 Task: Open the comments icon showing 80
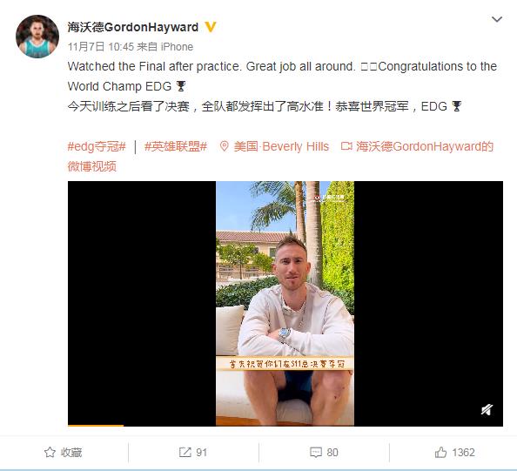coord(316,452)
